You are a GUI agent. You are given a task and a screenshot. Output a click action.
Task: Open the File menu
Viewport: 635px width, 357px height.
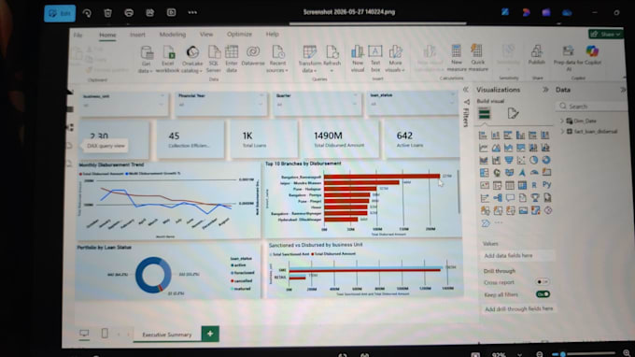(78, 36)
